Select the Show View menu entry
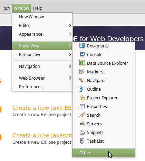 (x=42, y=46)
